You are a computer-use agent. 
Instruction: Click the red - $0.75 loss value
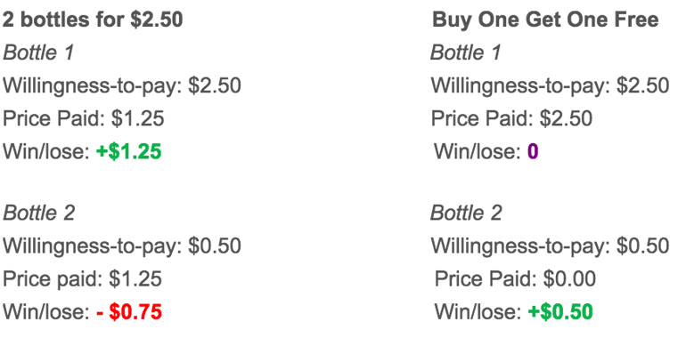[x=129, y=313]
